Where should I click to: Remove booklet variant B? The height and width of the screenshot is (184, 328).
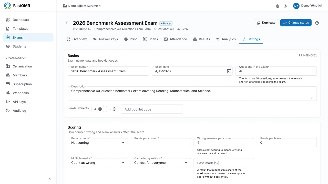114,109
